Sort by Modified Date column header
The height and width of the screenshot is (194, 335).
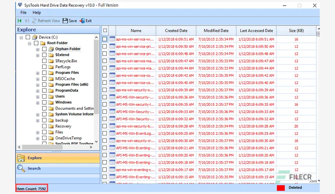tap(216, 30)
